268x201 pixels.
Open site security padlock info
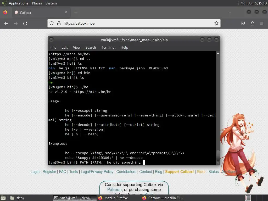coord(59,23)
